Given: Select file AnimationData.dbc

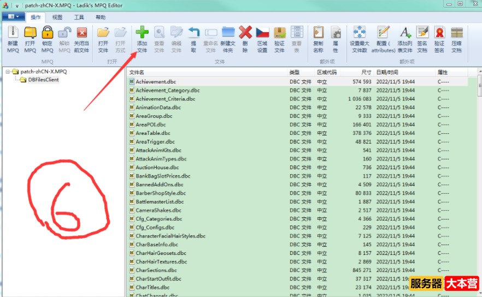Looking at the screenshot, I should point(158,108).
